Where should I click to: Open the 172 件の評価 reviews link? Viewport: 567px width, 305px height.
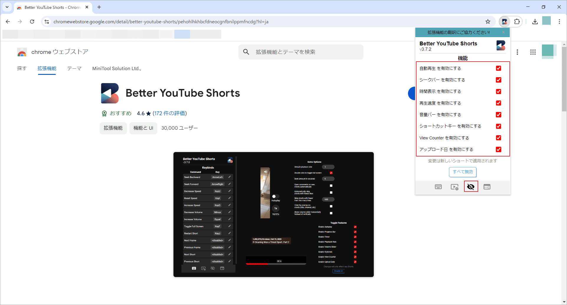pos(170,113)
